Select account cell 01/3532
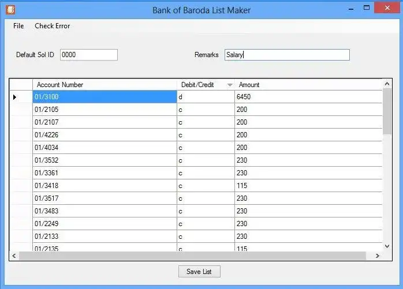403x289 pixels. click(x=105, y=160)
